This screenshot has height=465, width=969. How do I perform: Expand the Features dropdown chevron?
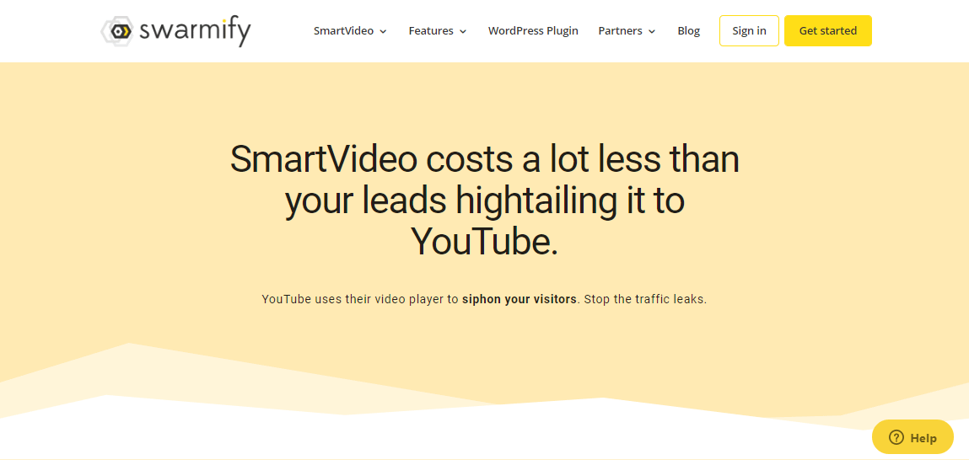pyautogui.click(x=463, y=31)
